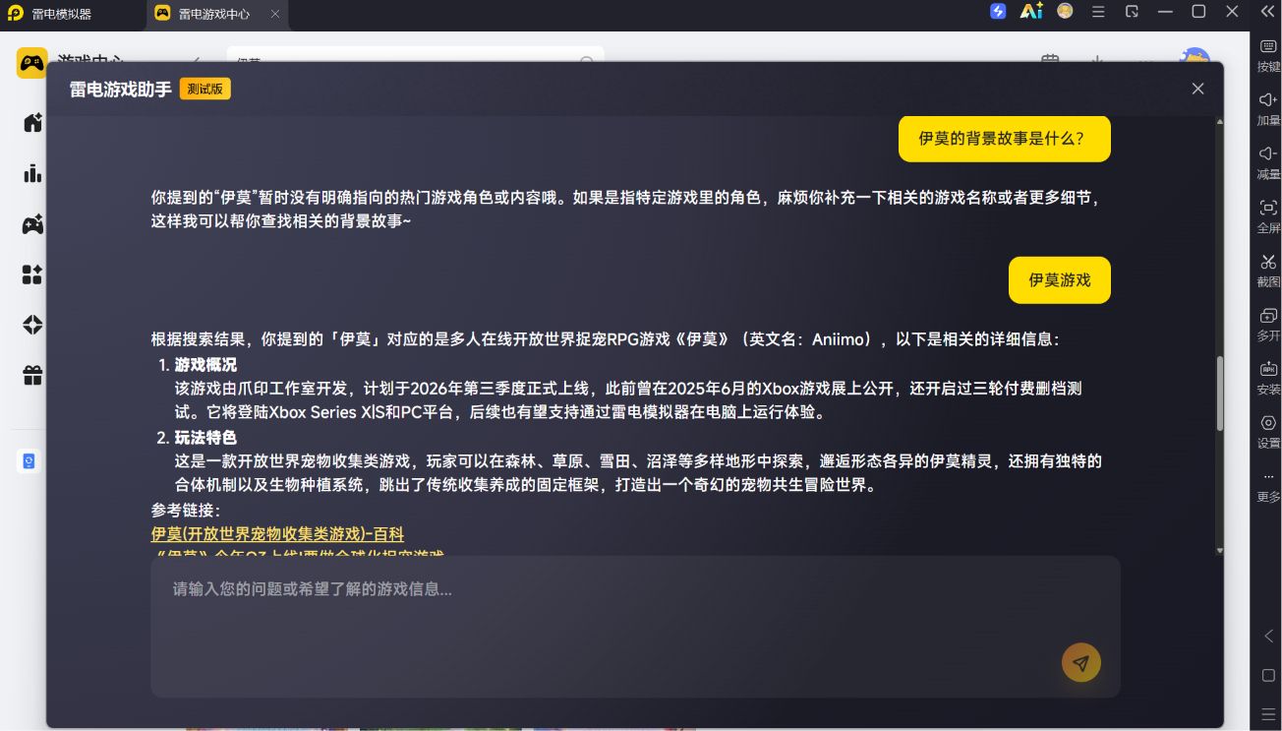Click the 游戏概况 heading in the reply
This screenshot has width=1282, height=731.
pyautogui.click(x=205, y=366)
